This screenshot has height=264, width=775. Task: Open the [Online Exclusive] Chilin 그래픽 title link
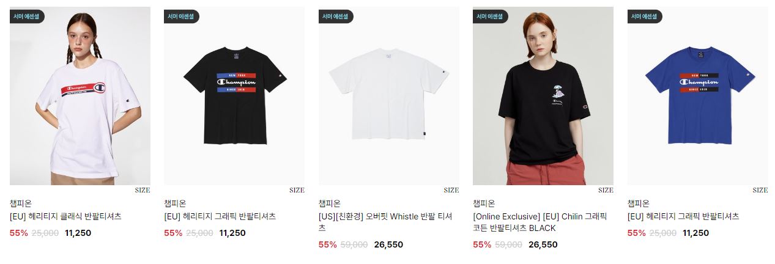click(540, 222)
